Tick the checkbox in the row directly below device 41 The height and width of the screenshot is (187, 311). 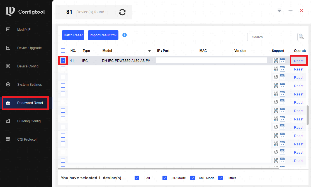pos(63,69)
